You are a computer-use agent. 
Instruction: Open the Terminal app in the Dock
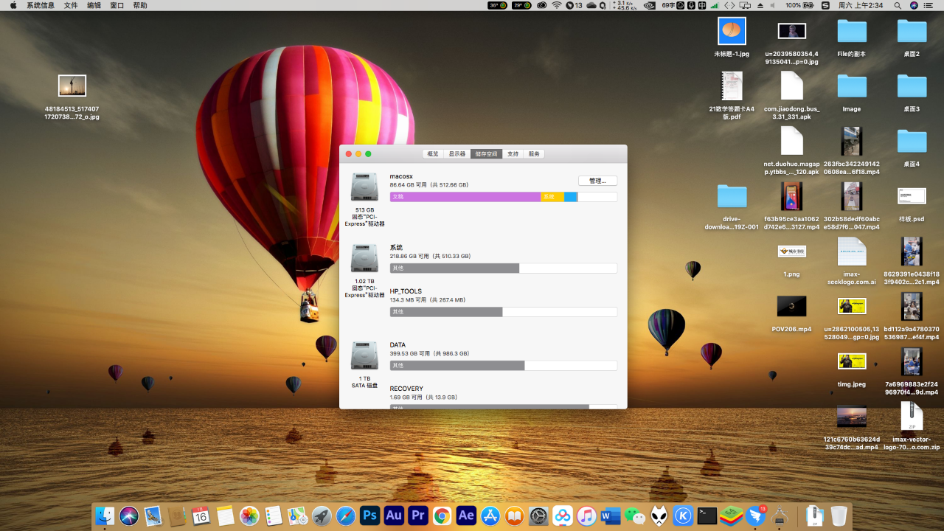(707, 516)
